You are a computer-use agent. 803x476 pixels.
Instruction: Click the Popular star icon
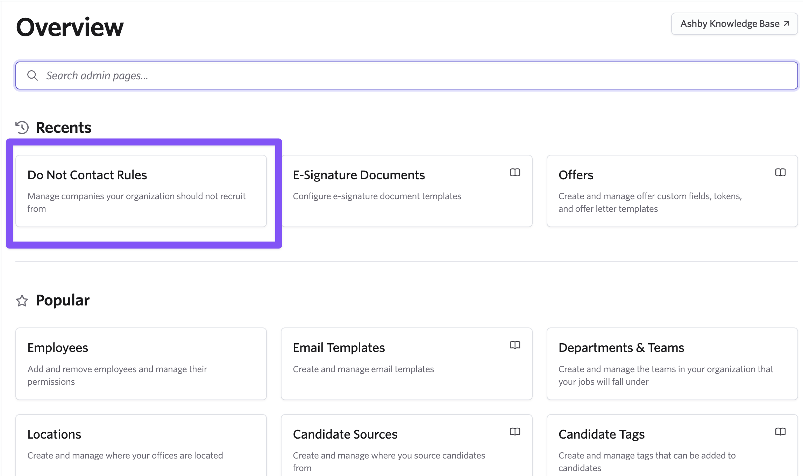pyautogui.click(x=22, y=301)
